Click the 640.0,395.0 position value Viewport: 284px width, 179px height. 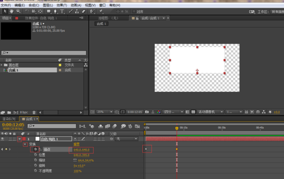[x=81, y=155]
